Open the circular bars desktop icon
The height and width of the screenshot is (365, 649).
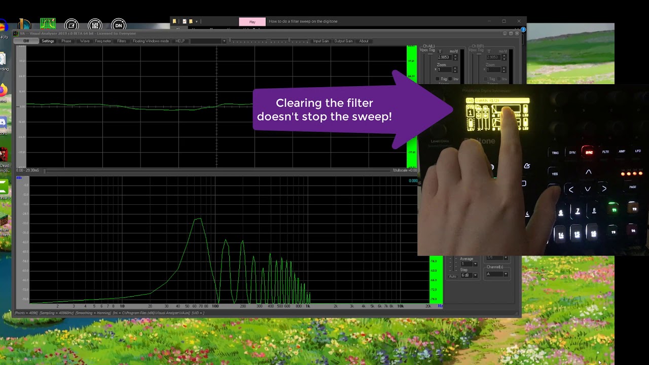[x=95, y=25]
